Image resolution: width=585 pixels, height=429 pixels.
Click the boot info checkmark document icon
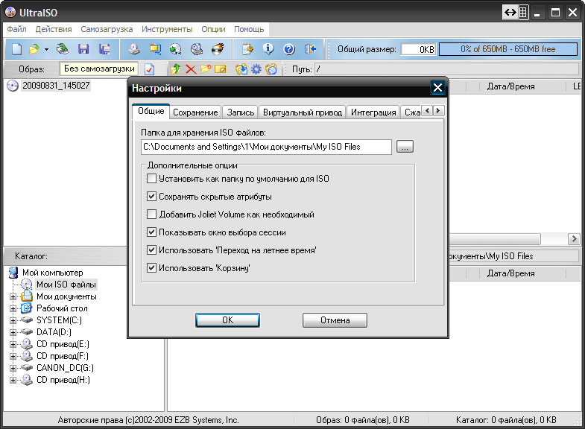coord(149,69)
